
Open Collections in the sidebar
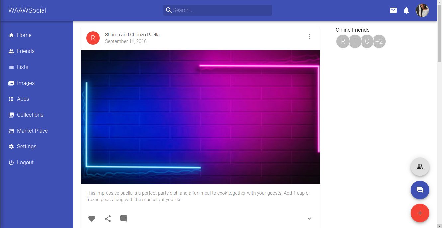[30, 115]
